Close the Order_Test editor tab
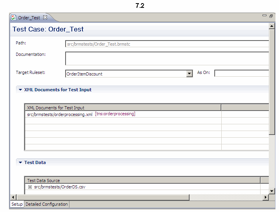 click(45, 17)
